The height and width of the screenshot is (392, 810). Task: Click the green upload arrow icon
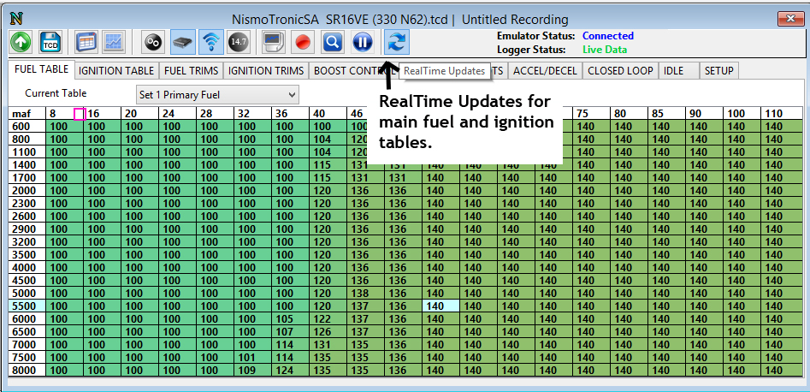click(x=21, y=43)
